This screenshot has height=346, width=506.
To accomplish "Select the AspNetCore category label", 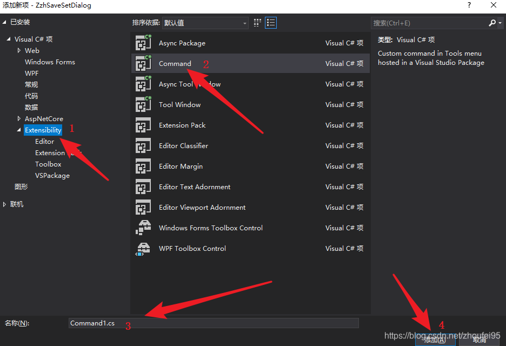I will tap(44, 118).
